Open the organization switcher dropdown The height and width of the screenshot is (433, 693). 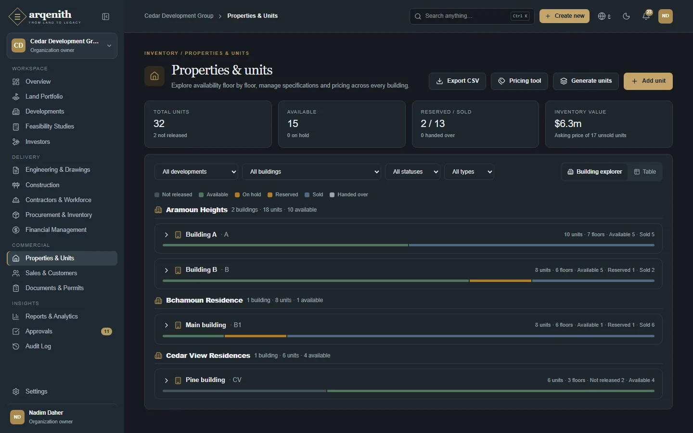click(x=62, y=46)
